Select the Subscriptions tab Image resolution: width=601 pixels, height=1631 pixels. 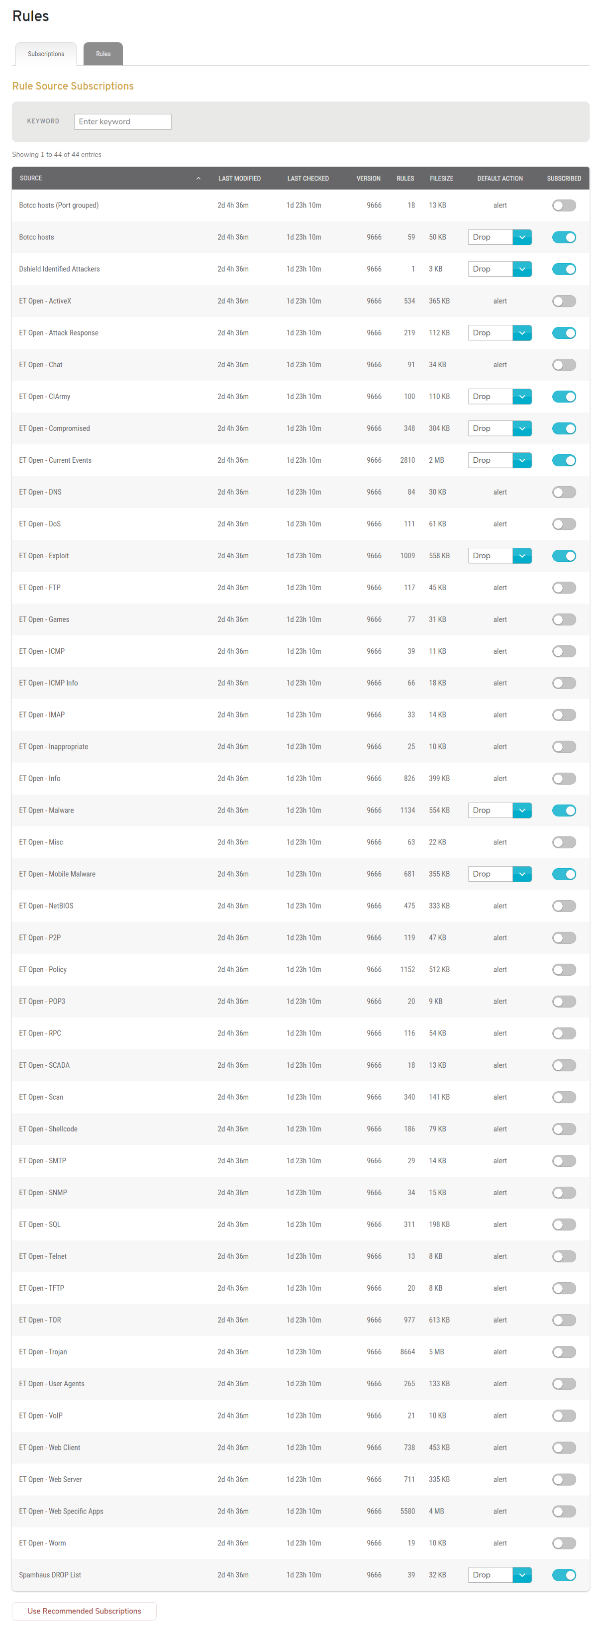pyautogui.click(x=46, y=54)
